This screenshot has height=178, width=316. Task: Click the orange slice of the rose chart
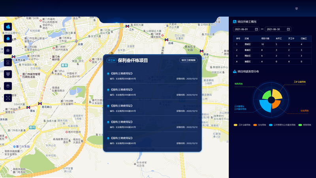pyautogui.click(x=276, y=104)
